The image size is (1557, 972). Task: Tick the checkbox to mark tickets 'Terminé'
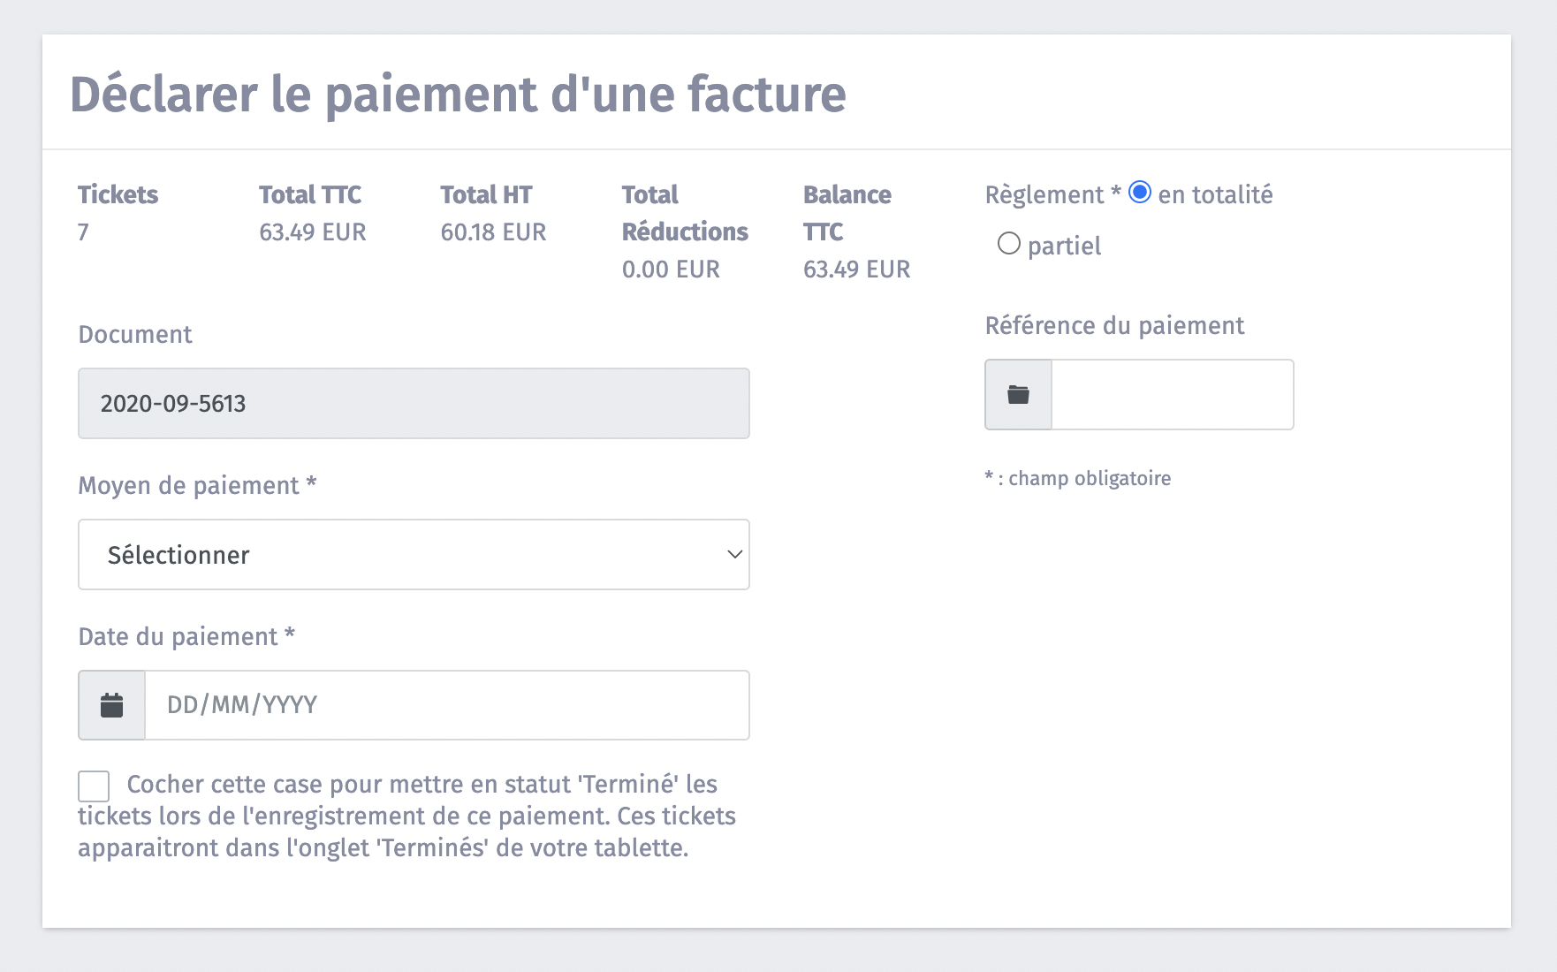[x=94, y=786]
